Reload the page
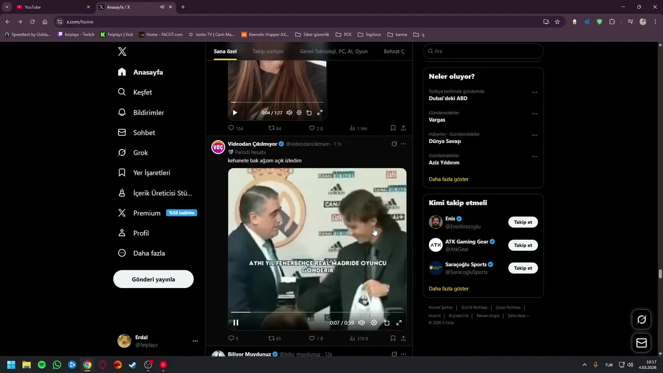663x373 pixels. (x=32, y=22)
